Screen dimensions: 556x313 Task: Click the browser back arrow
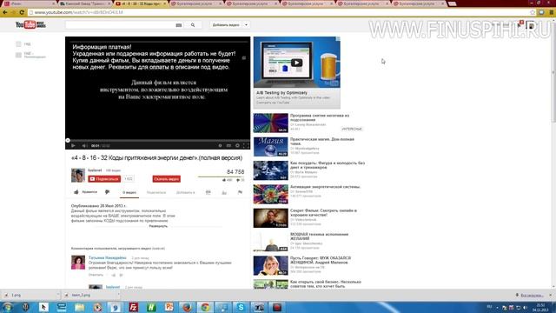pyautogui.click(x=4, y=12)
